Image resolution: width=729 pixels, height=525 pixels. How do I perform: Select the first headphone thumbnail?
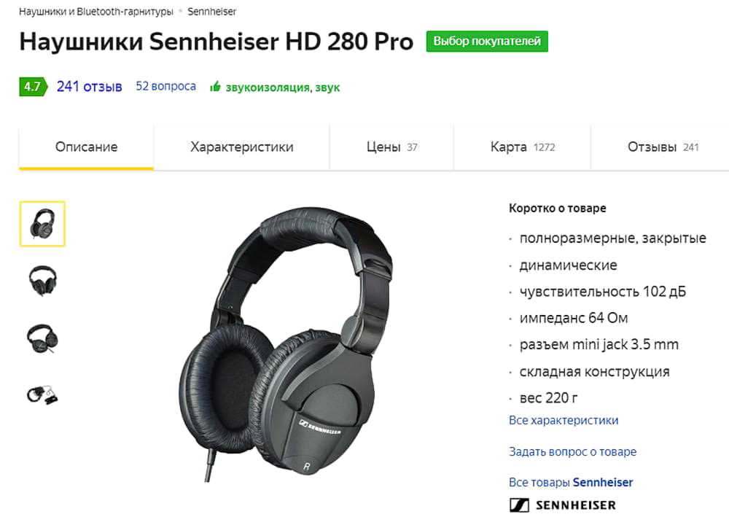(42, 224)
